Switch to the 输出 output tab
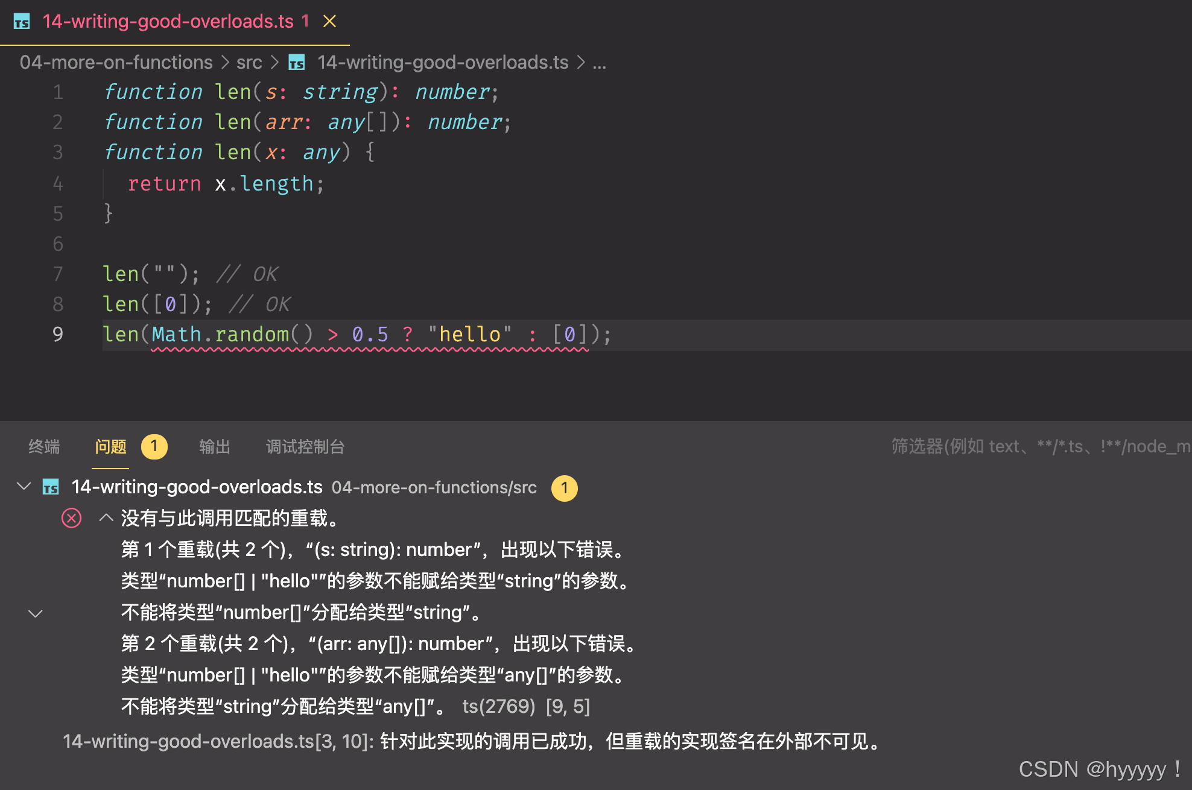This screenshot has height=790, width=1192. pyautogui.click(x=215, y=447)
